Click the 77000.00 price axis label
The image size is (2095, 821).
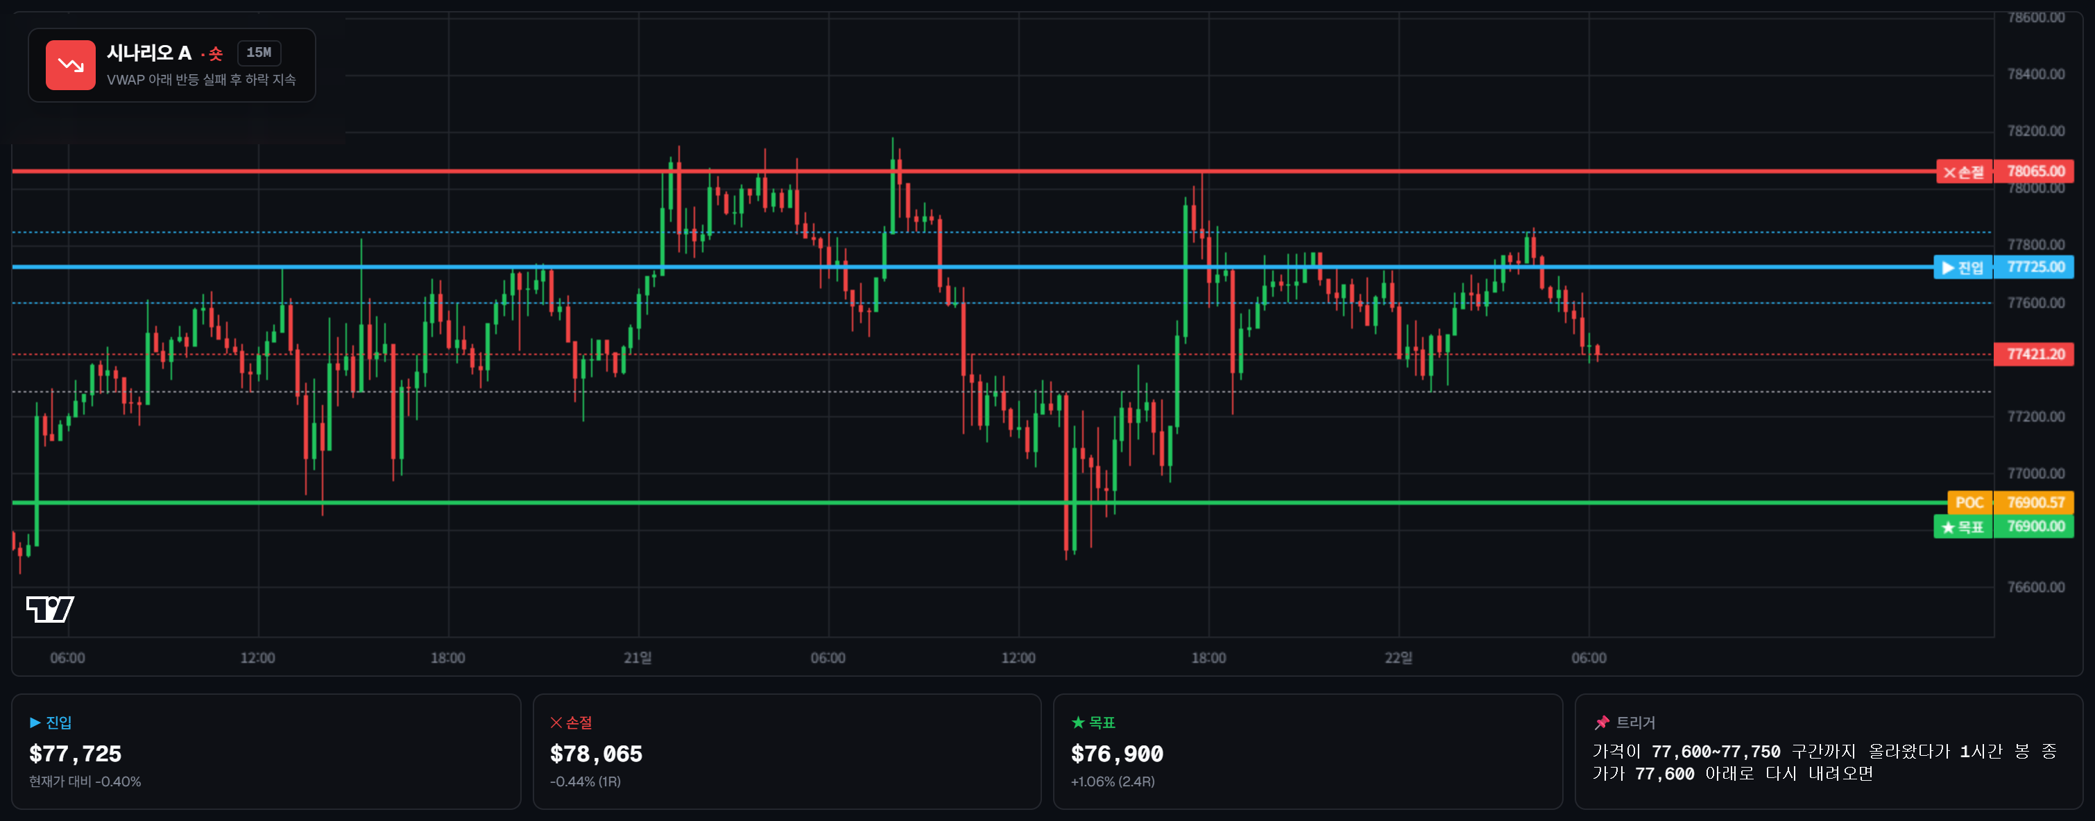coord(2035,473)
